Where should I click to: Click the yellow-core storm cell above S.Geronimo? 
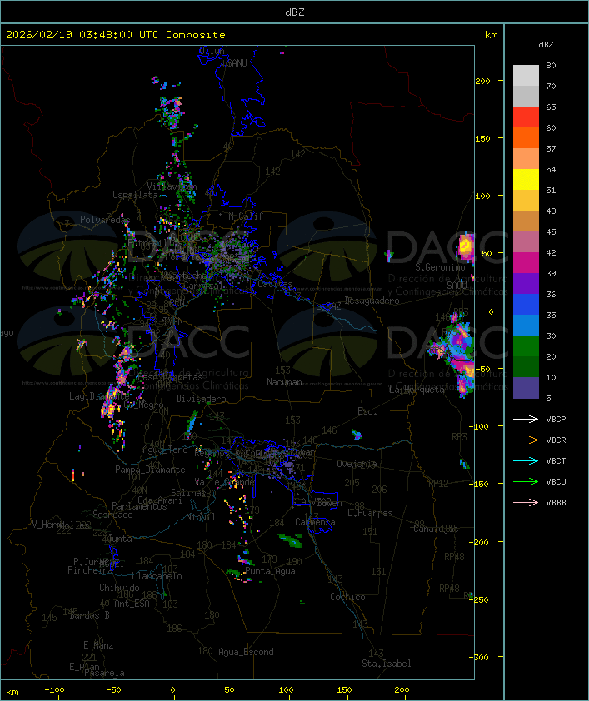pos(466,246)
